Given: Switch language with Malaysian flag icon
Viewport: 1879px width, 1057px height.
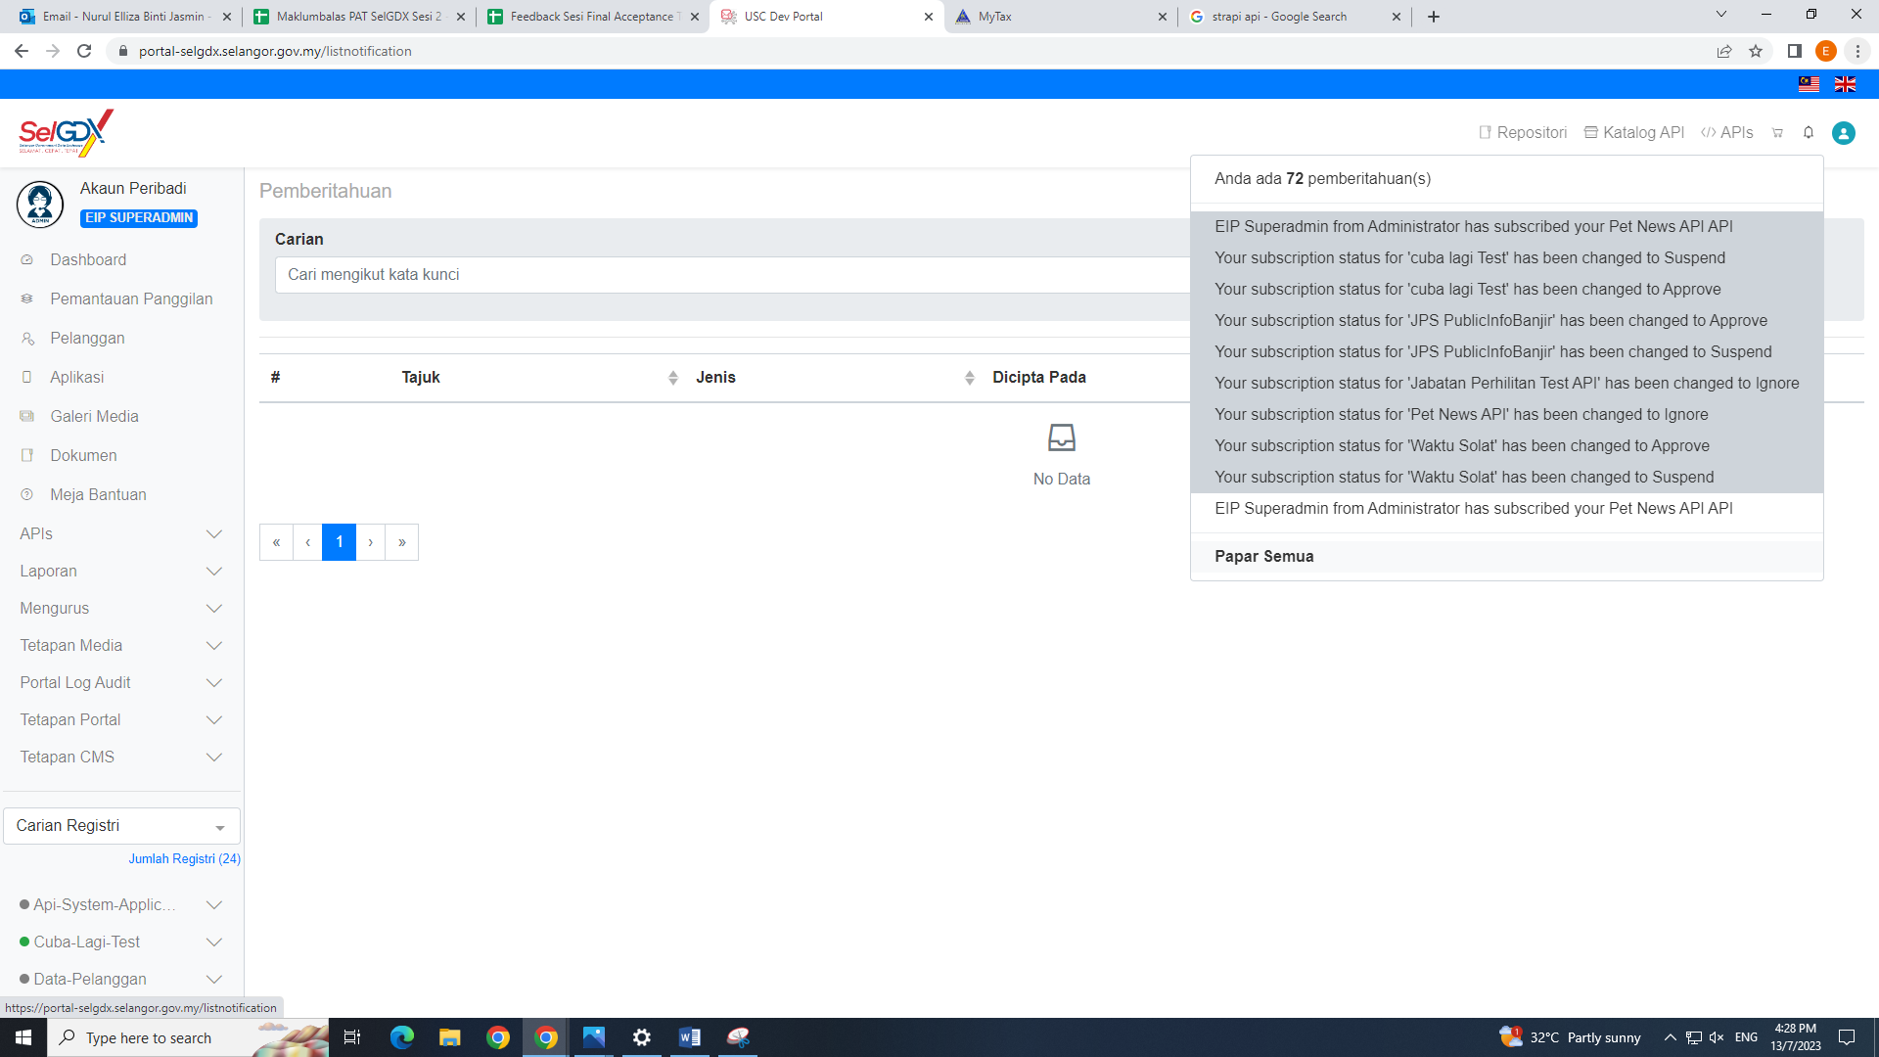Looking at the screenshot, I should click(1809, 84).
